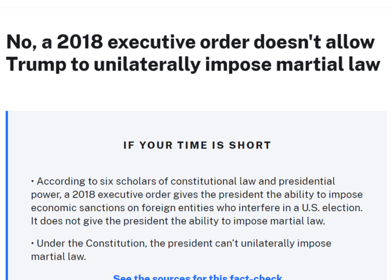Screen dimensions: 392x280
Task: Click the bullet marker before 'Under the Constitution'
Action: pos(32,243)
